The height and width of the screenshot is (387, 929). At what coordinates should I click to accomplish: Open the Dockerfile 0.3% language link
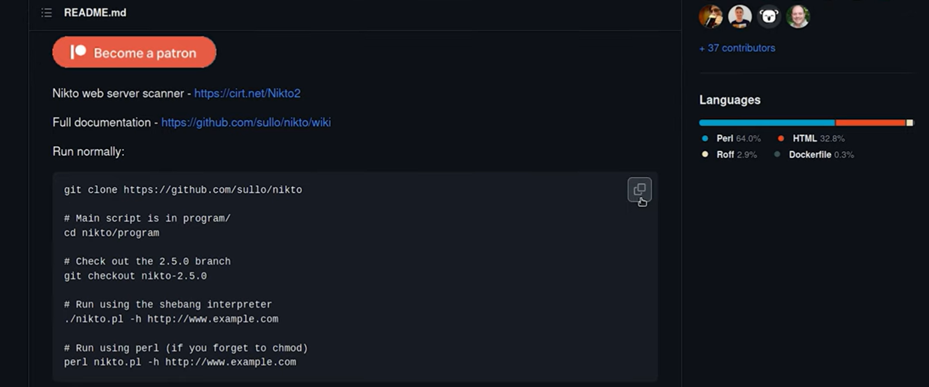pyautogui.click(x=821, y=154)
